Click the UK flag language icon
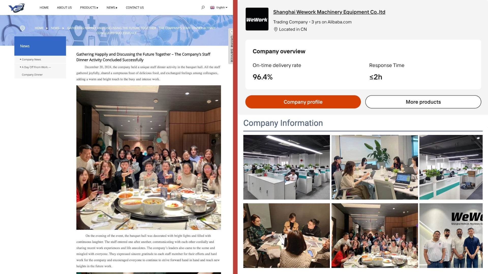Image resolution: width=488 pixels, height=274 pixels. point(212,7)
